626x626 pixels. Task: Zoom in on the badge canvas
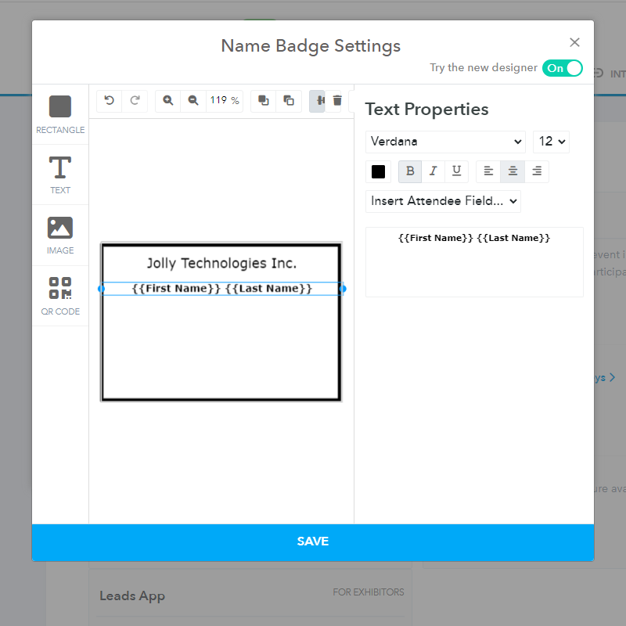[x=168, y=100]
